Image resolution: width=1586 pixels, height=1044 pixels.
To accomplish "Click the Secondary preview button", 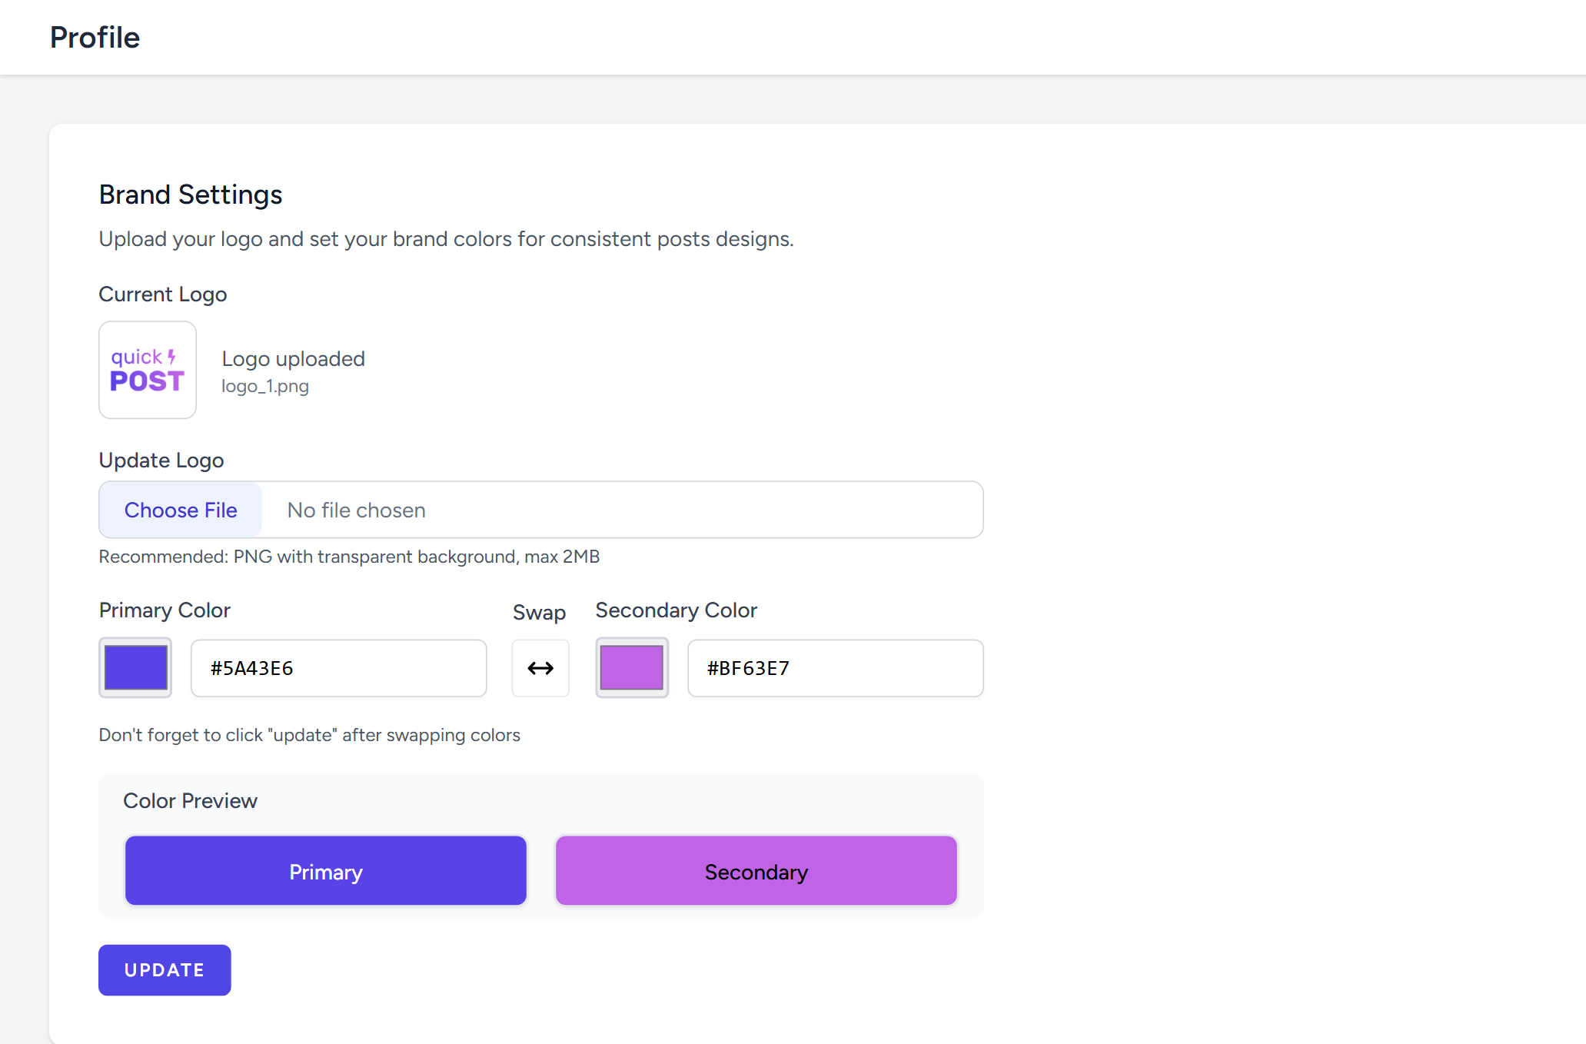I will click(756, 871).
